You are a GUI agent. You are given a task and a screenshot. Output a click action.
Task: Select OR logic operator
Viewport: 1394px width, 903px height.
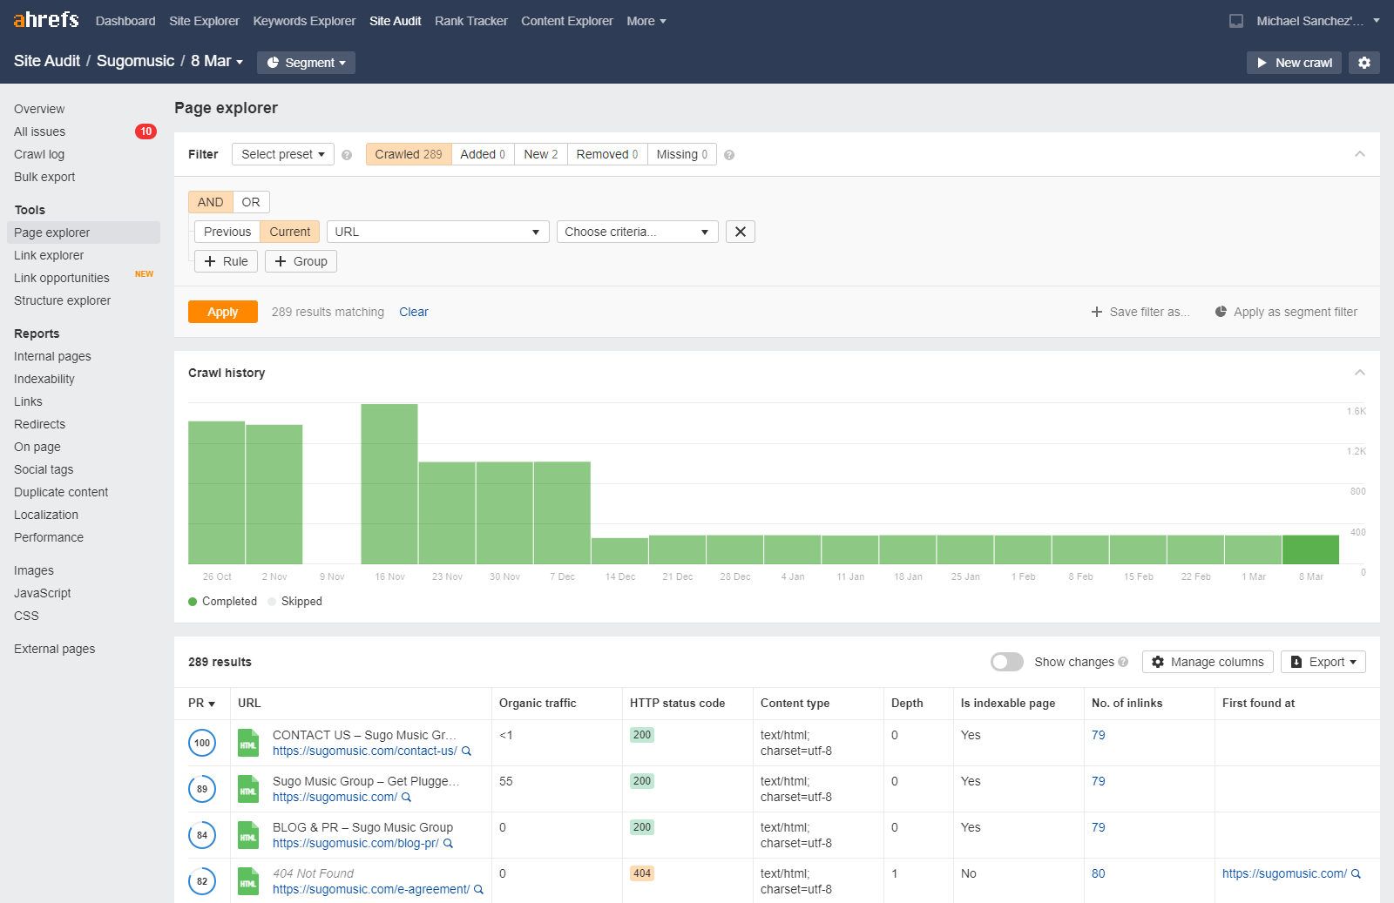251,202
